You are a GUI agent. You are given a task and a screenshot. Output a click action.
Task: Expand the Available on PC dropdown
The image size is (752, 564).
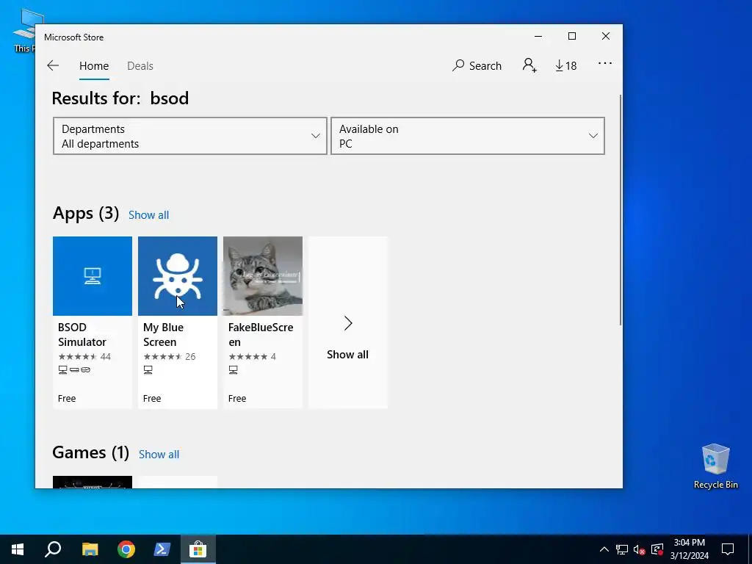coord(468,136)
